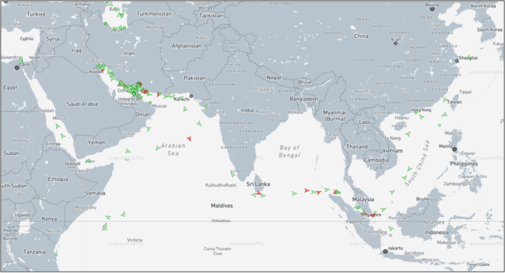Select the red ship marker in the Arabian Sea
Viewport: 505px width, 273px height.
click(189, 139)
